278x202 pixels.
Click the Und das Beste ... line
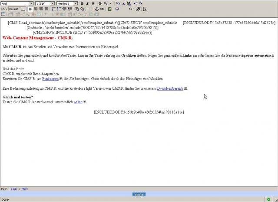(x=15, y=69)
